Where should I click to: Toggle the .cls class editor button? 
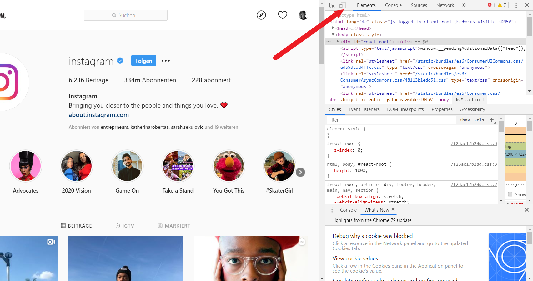pyautogui.click(x=479, y=120)
